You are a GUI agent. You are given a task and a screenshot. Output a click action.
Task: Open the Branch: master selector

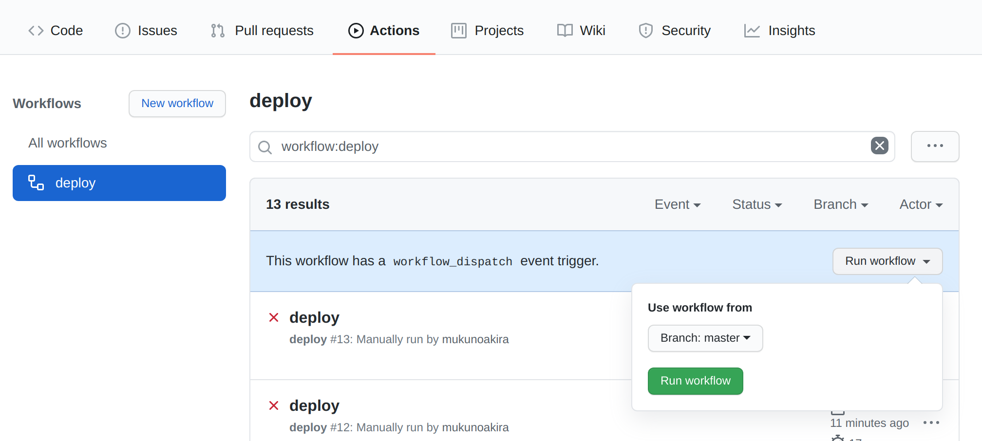[705, 338]
